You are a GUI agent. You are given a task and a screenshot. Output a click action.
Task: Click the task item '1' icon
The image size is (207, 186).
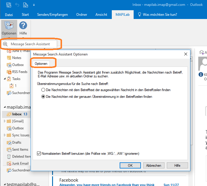[x=11, y=86]
